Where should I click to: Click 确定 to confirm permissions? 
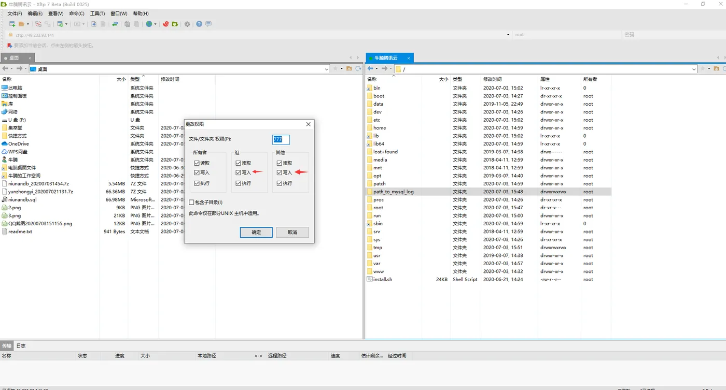[256, 233]
